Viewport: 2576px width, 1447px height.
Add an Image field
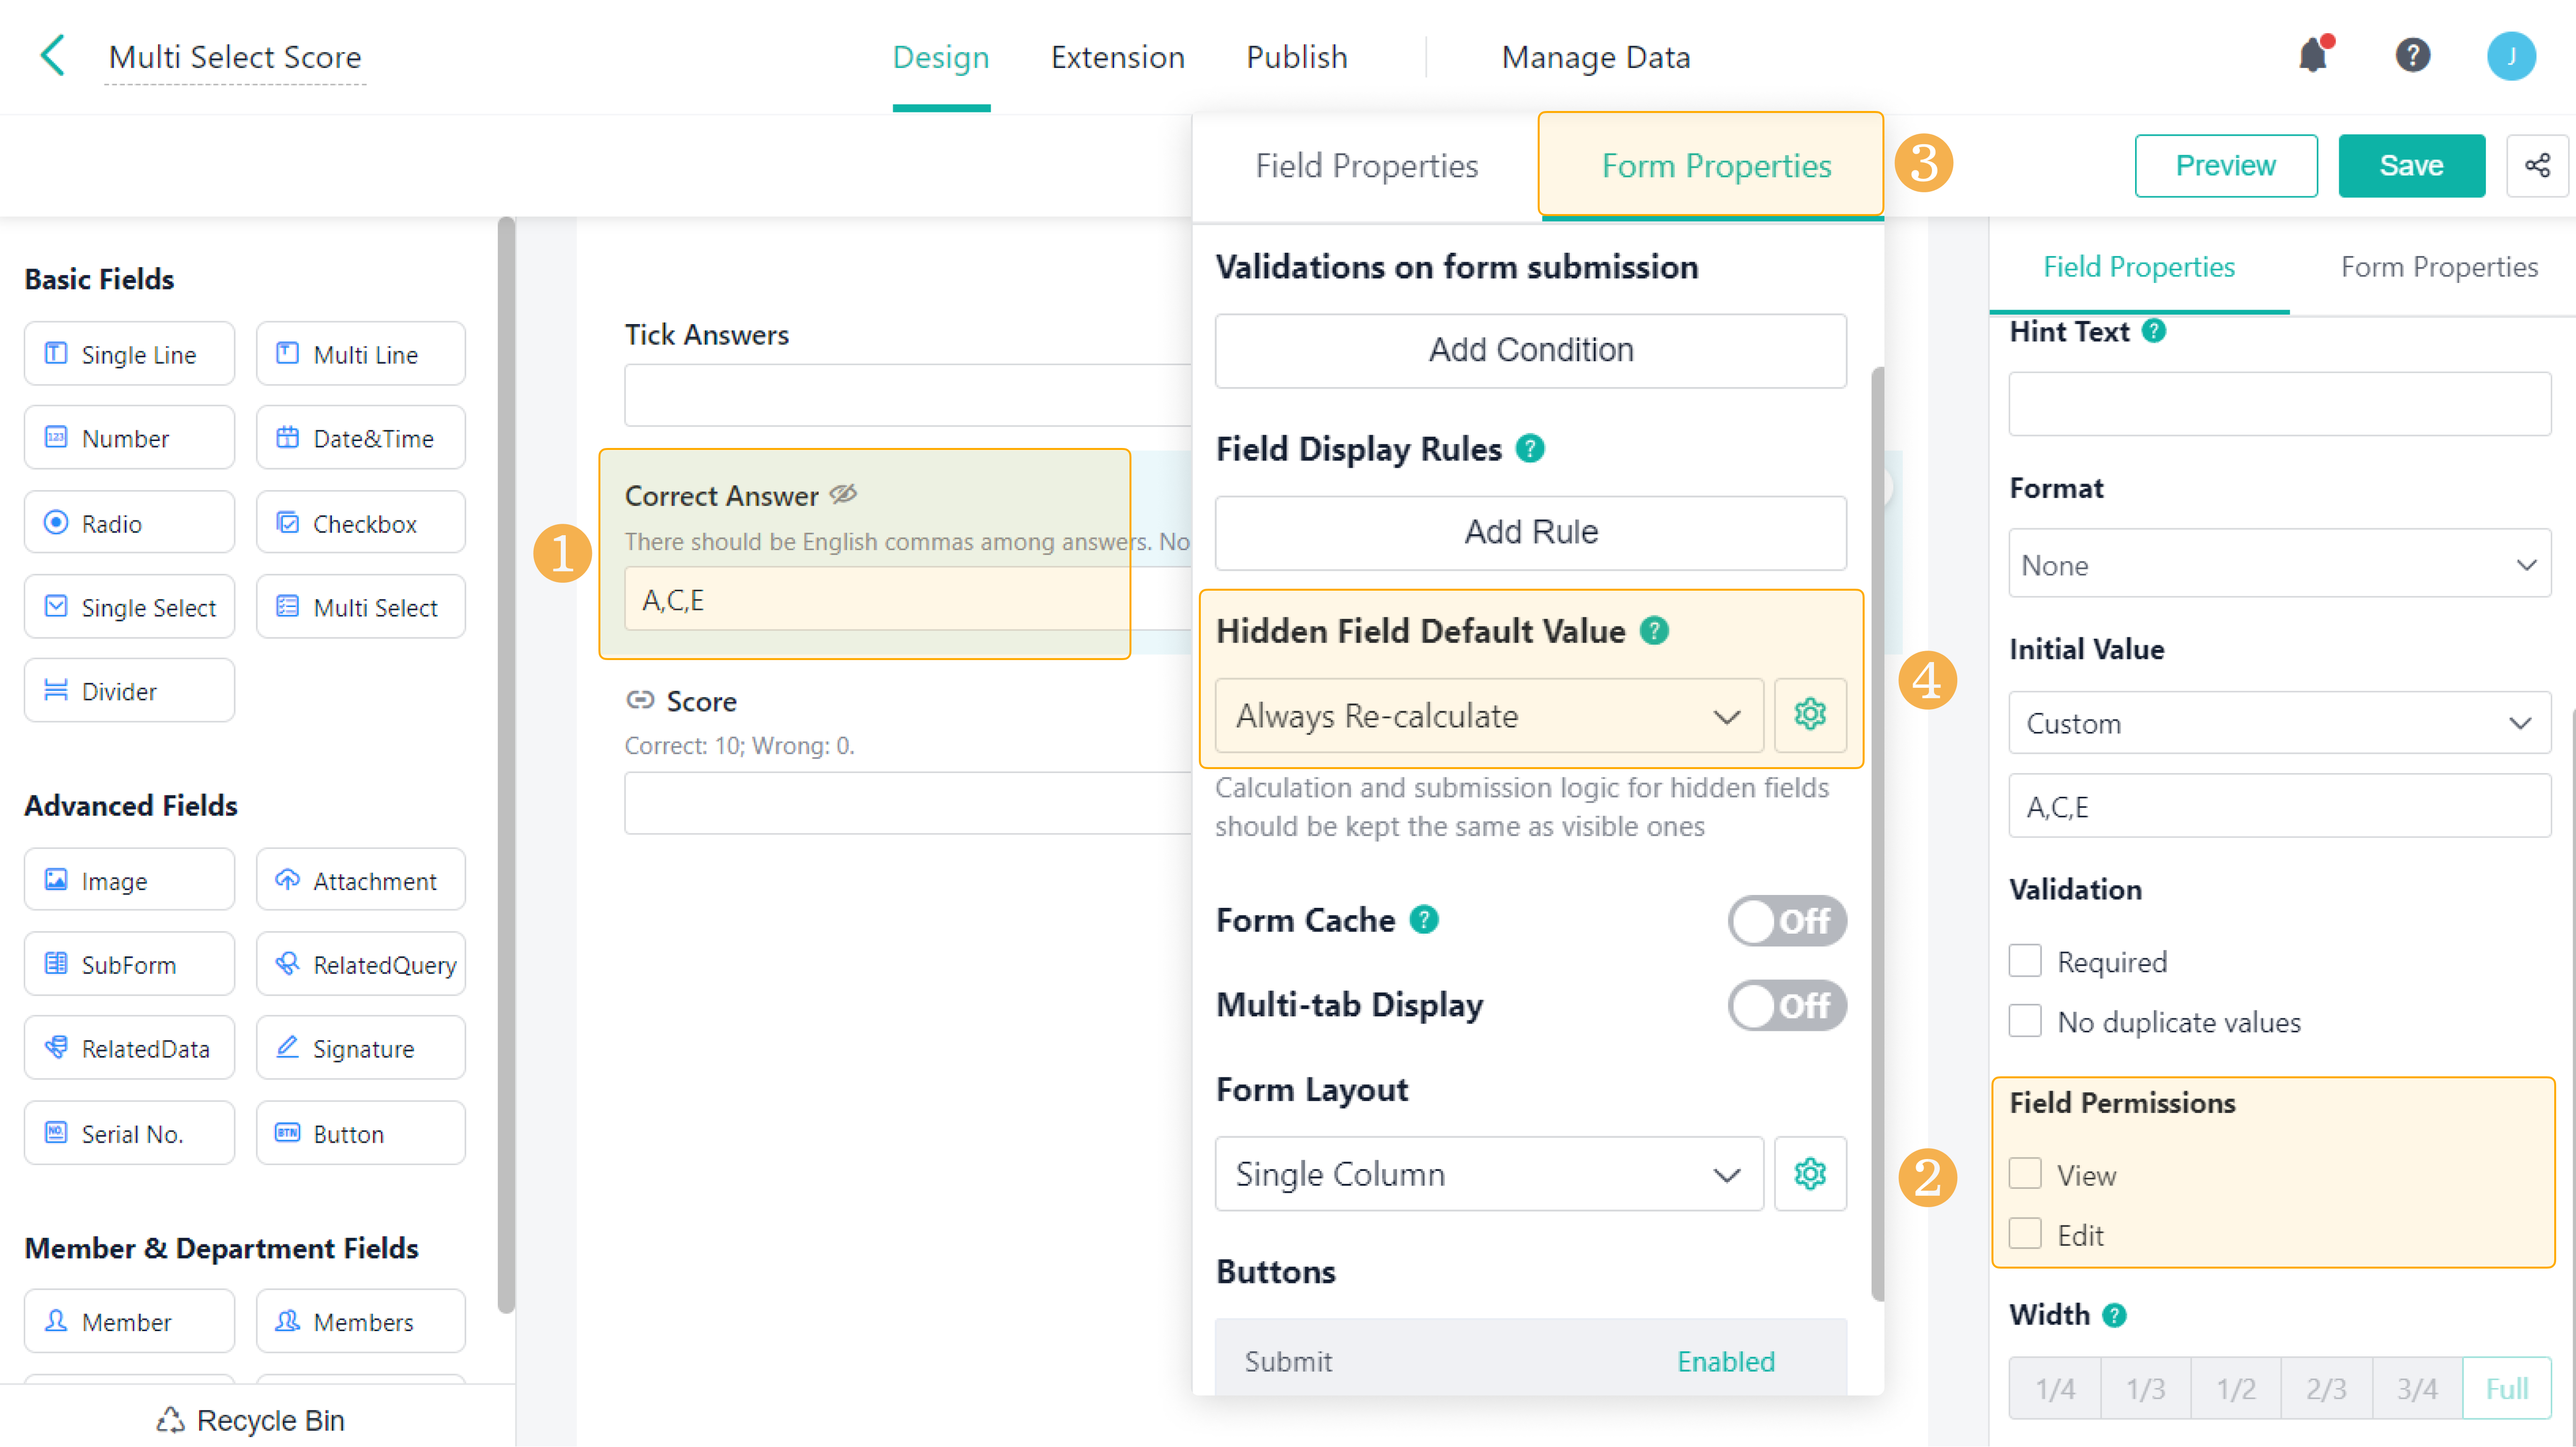click(x=129, y=880)
